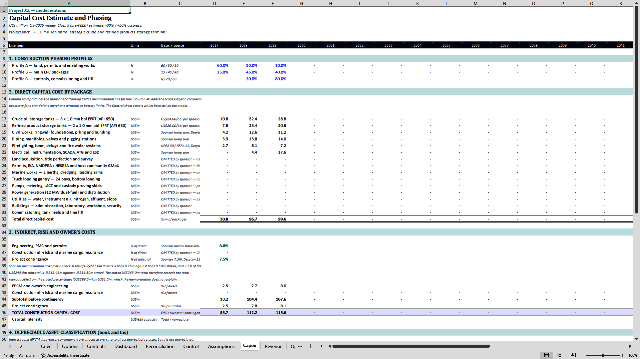
Task: Add a new sheet with plus icon
Action: (x=311, y=346)
